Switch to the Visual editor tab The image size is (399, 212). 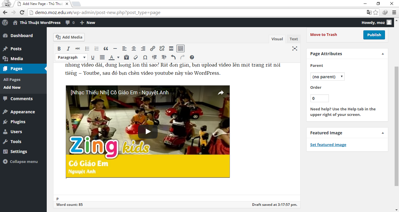(x=277, y=39)
